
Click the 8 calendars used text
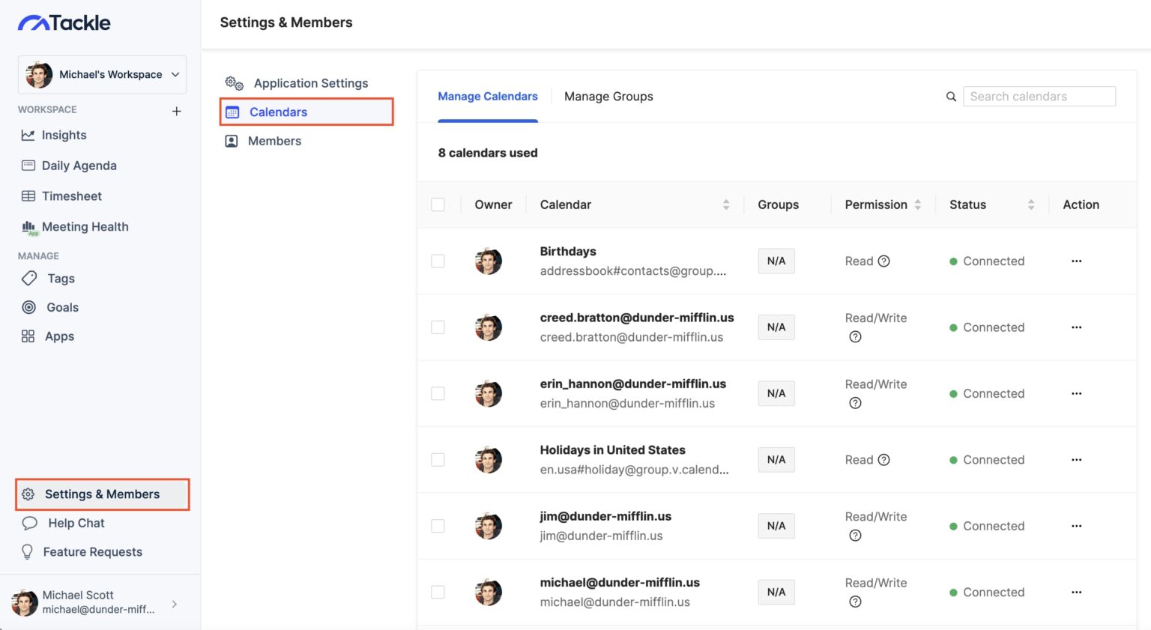(x=488, y=153)
